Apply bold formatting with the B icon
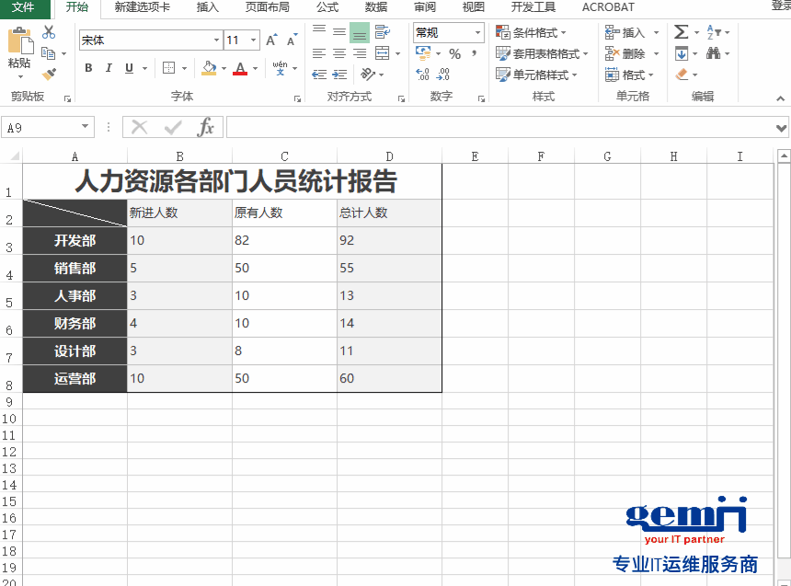This screenshot has width=791, height=586. [x=88, y=68]
